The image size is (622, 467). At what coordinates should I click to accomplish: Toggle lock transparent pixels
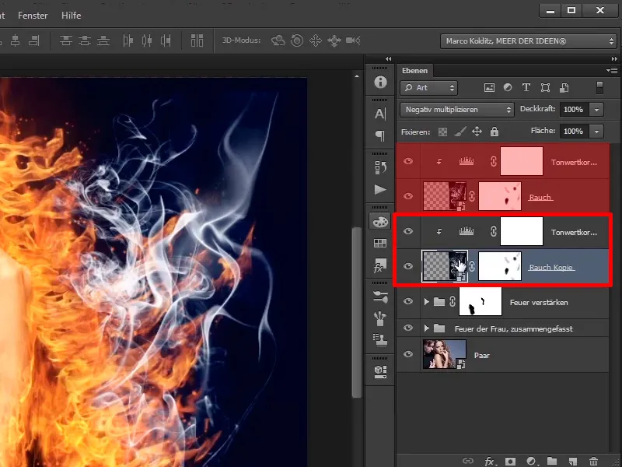(x=442, y=132)
